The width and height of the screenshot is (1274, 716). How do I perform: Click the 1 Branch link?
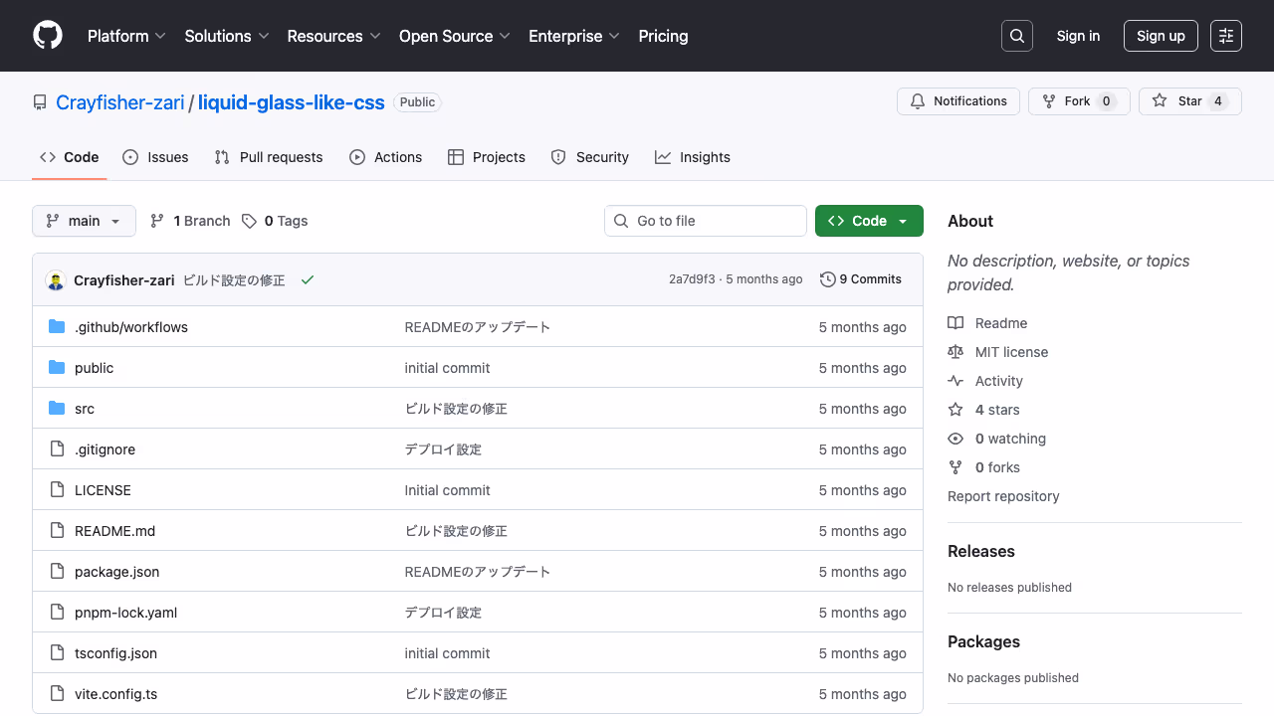pyautogui.click(x=189, y=221)
